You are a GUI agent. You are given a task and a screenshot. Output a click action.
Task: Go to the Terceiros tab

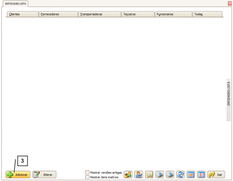137,14
